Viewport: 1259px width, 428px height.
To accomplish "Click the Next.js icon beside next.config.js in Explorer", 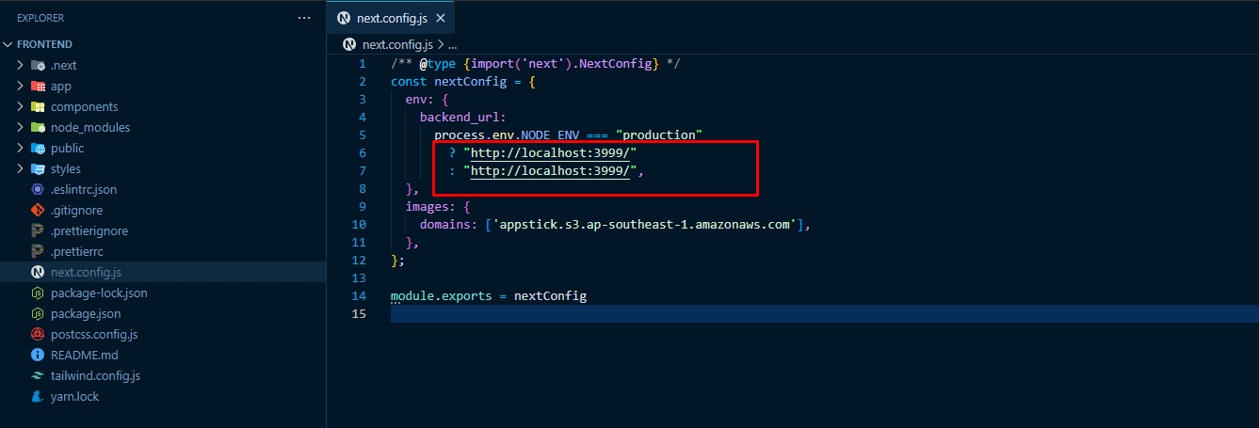I will point(38,272).
